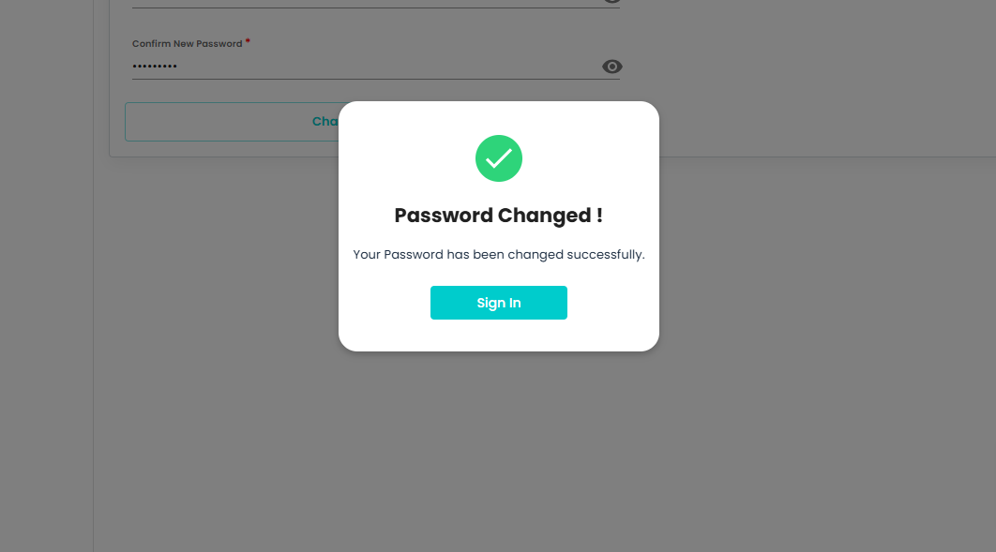
Task: Click the 'Password Changed !' heading
Action: 498,216
